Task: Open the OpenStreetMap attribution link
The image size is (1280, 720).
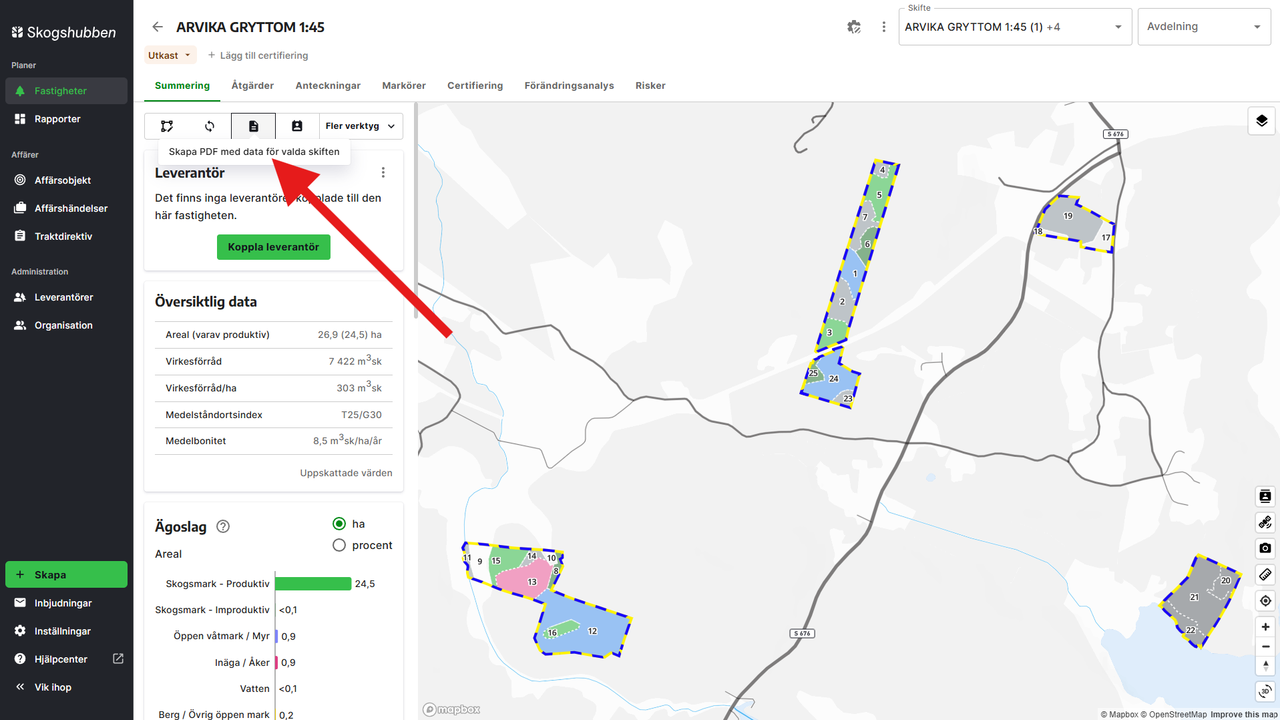Action: coord(1174,715)
